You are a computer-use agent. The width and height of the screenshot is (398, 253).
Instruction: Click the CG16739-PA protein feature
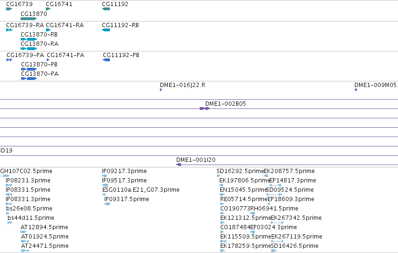pos(9,60)
